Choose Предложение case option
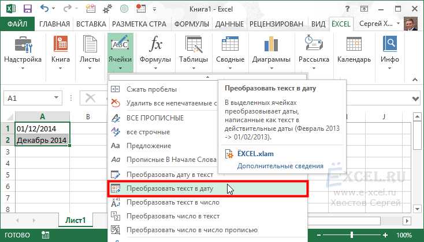The height and width of the screenshot is (242, 424). [x=163, y=146]
